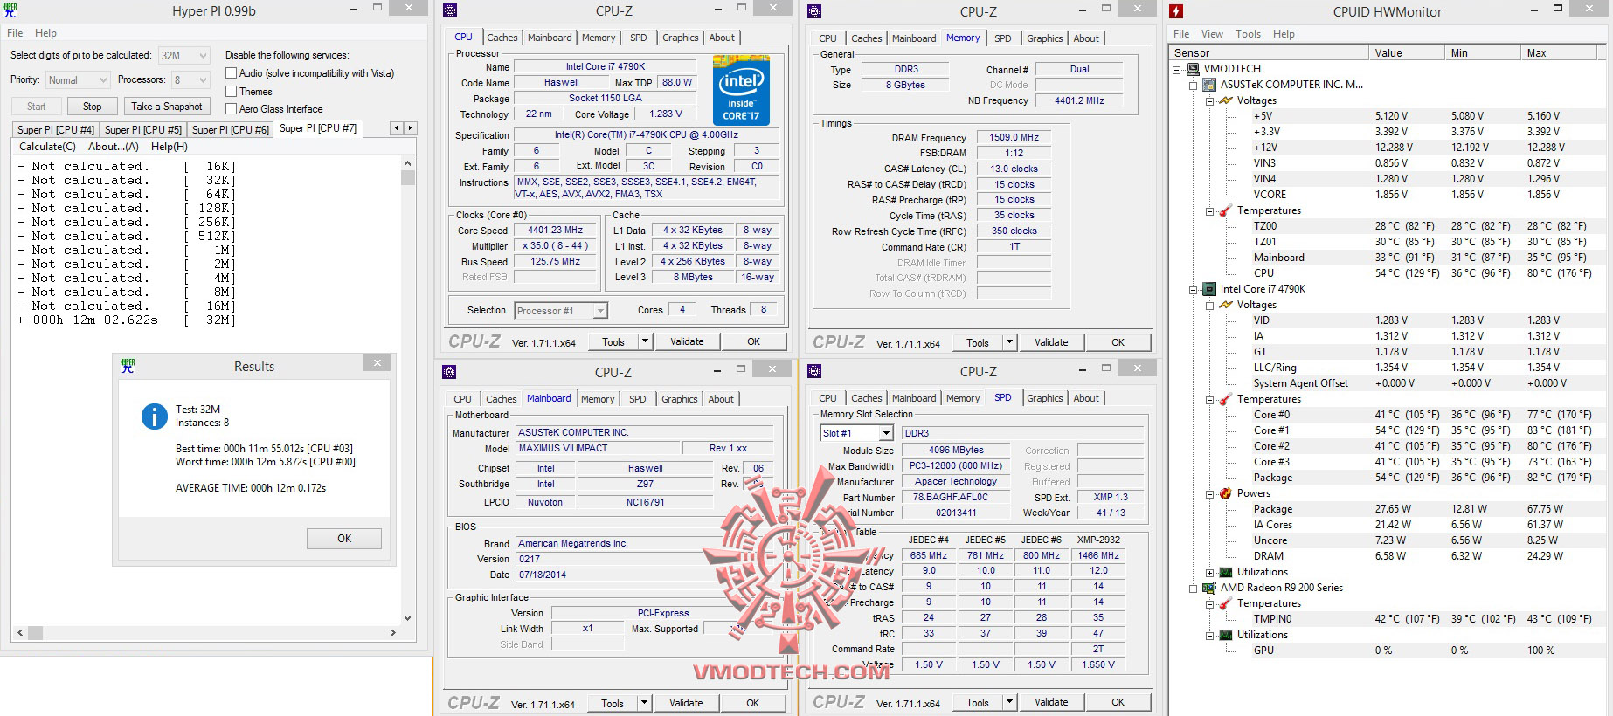
Task: Click AMD Radeon R9 200 Series icon
Action: pos(1209,588)
